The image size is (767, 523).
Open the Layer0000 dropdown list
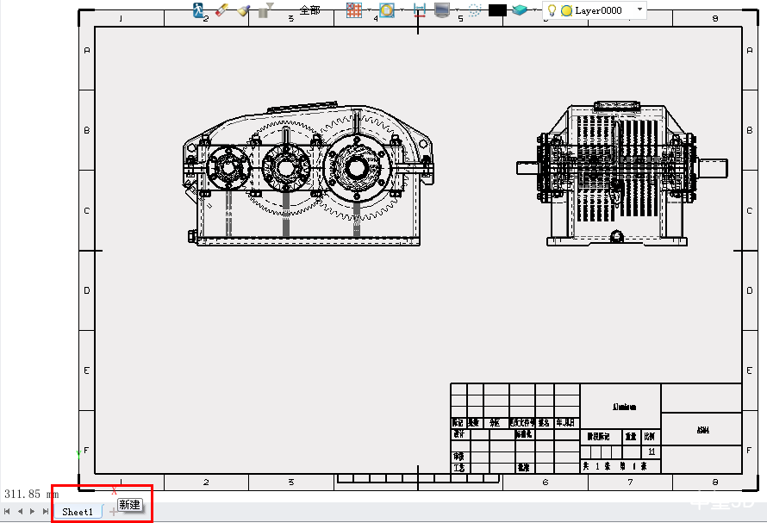639,10
